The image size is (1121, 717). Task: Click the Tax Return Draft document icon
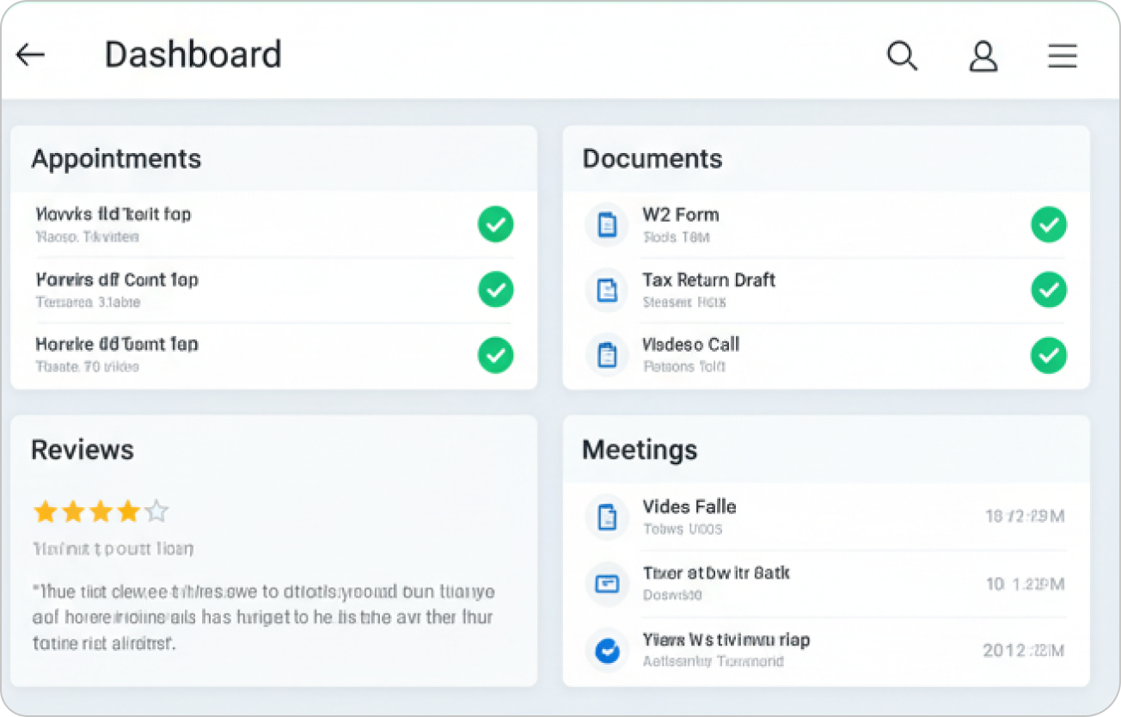pyautogui.click(x=607, y=290)
